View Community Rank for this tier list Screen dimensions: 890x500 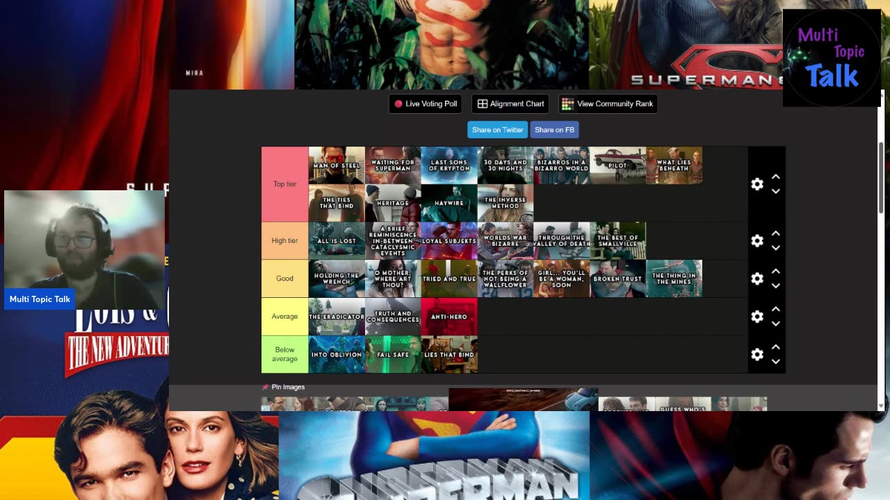point(608,103)
